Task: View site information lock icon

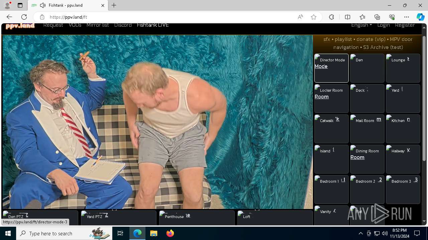Action: tap(42, 17)
